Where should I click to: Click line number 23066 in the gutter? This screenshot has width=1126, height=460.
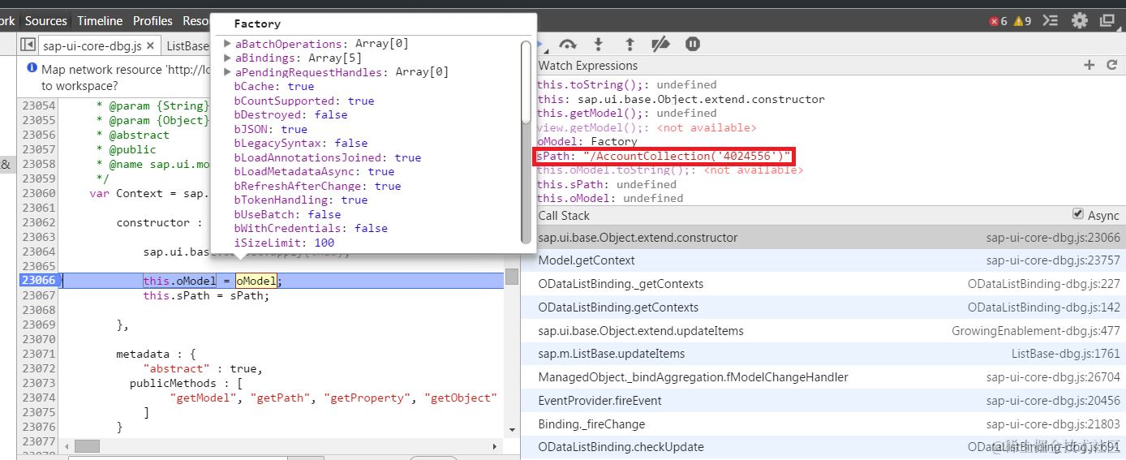39,281
